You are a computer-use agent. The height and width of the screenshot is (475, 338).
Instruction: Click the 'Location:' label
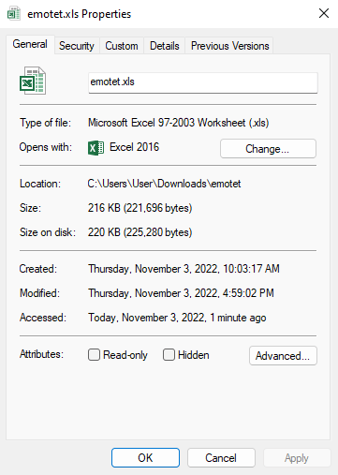(x=40, y=184)
